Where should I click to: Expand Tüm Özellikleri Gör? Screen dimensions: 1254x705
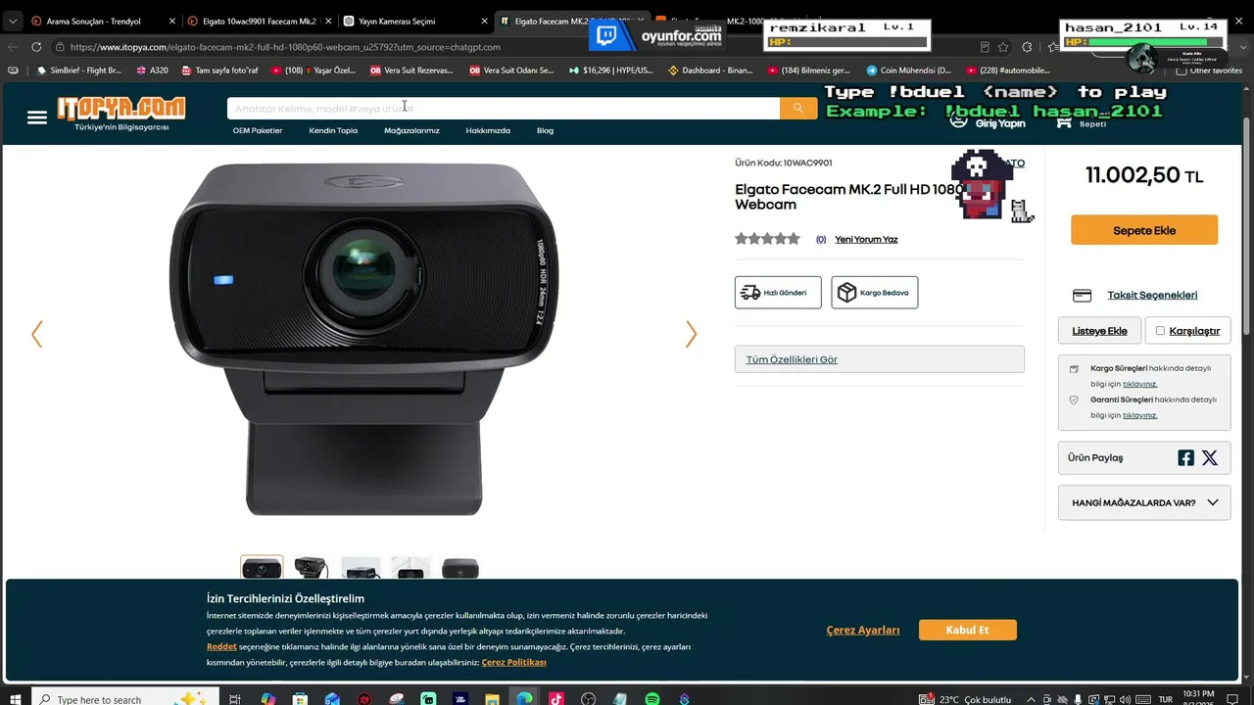(x=880, y=359)
